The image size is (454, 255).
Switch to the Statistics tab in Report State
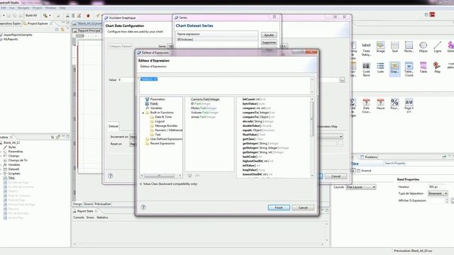[x=102, y=217]
